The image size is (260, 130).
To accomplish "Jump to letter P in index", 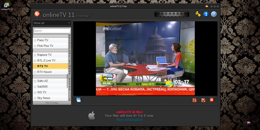I will (70, 74).
